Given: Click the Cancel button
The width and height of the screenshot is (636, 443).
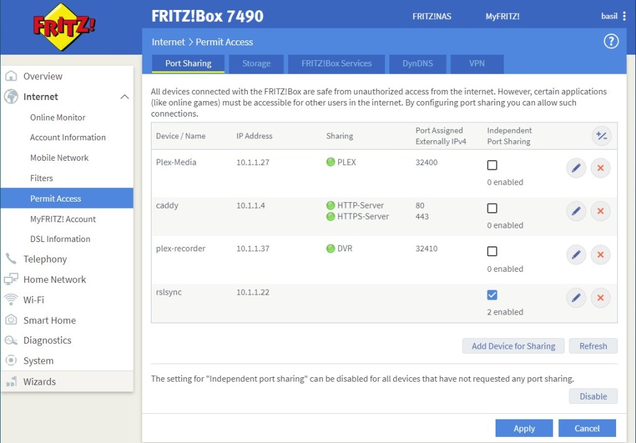Looking at the screenshot, I should click(587, 428).
